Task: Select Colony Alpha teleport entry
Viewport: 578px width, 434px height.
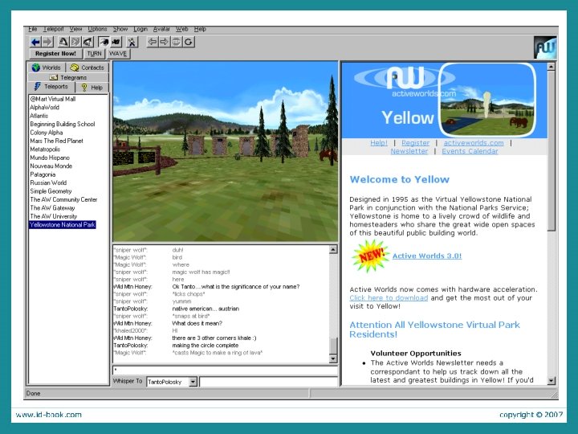Action: point(47,133)
